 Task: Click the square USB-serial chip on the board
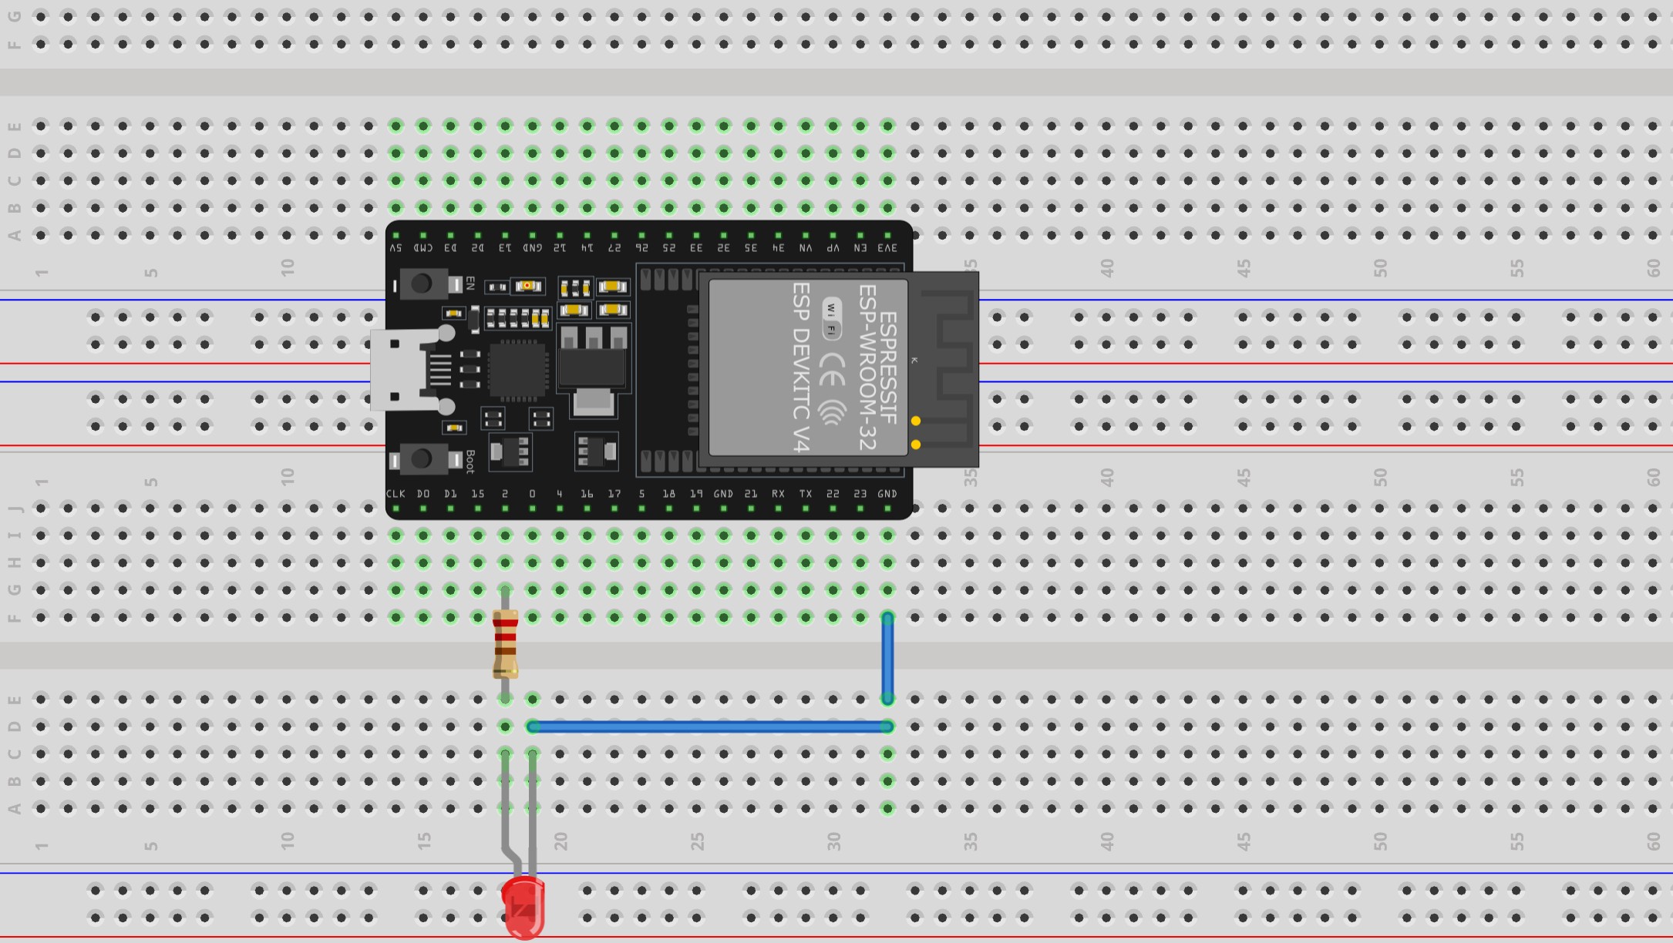(517, 370)
